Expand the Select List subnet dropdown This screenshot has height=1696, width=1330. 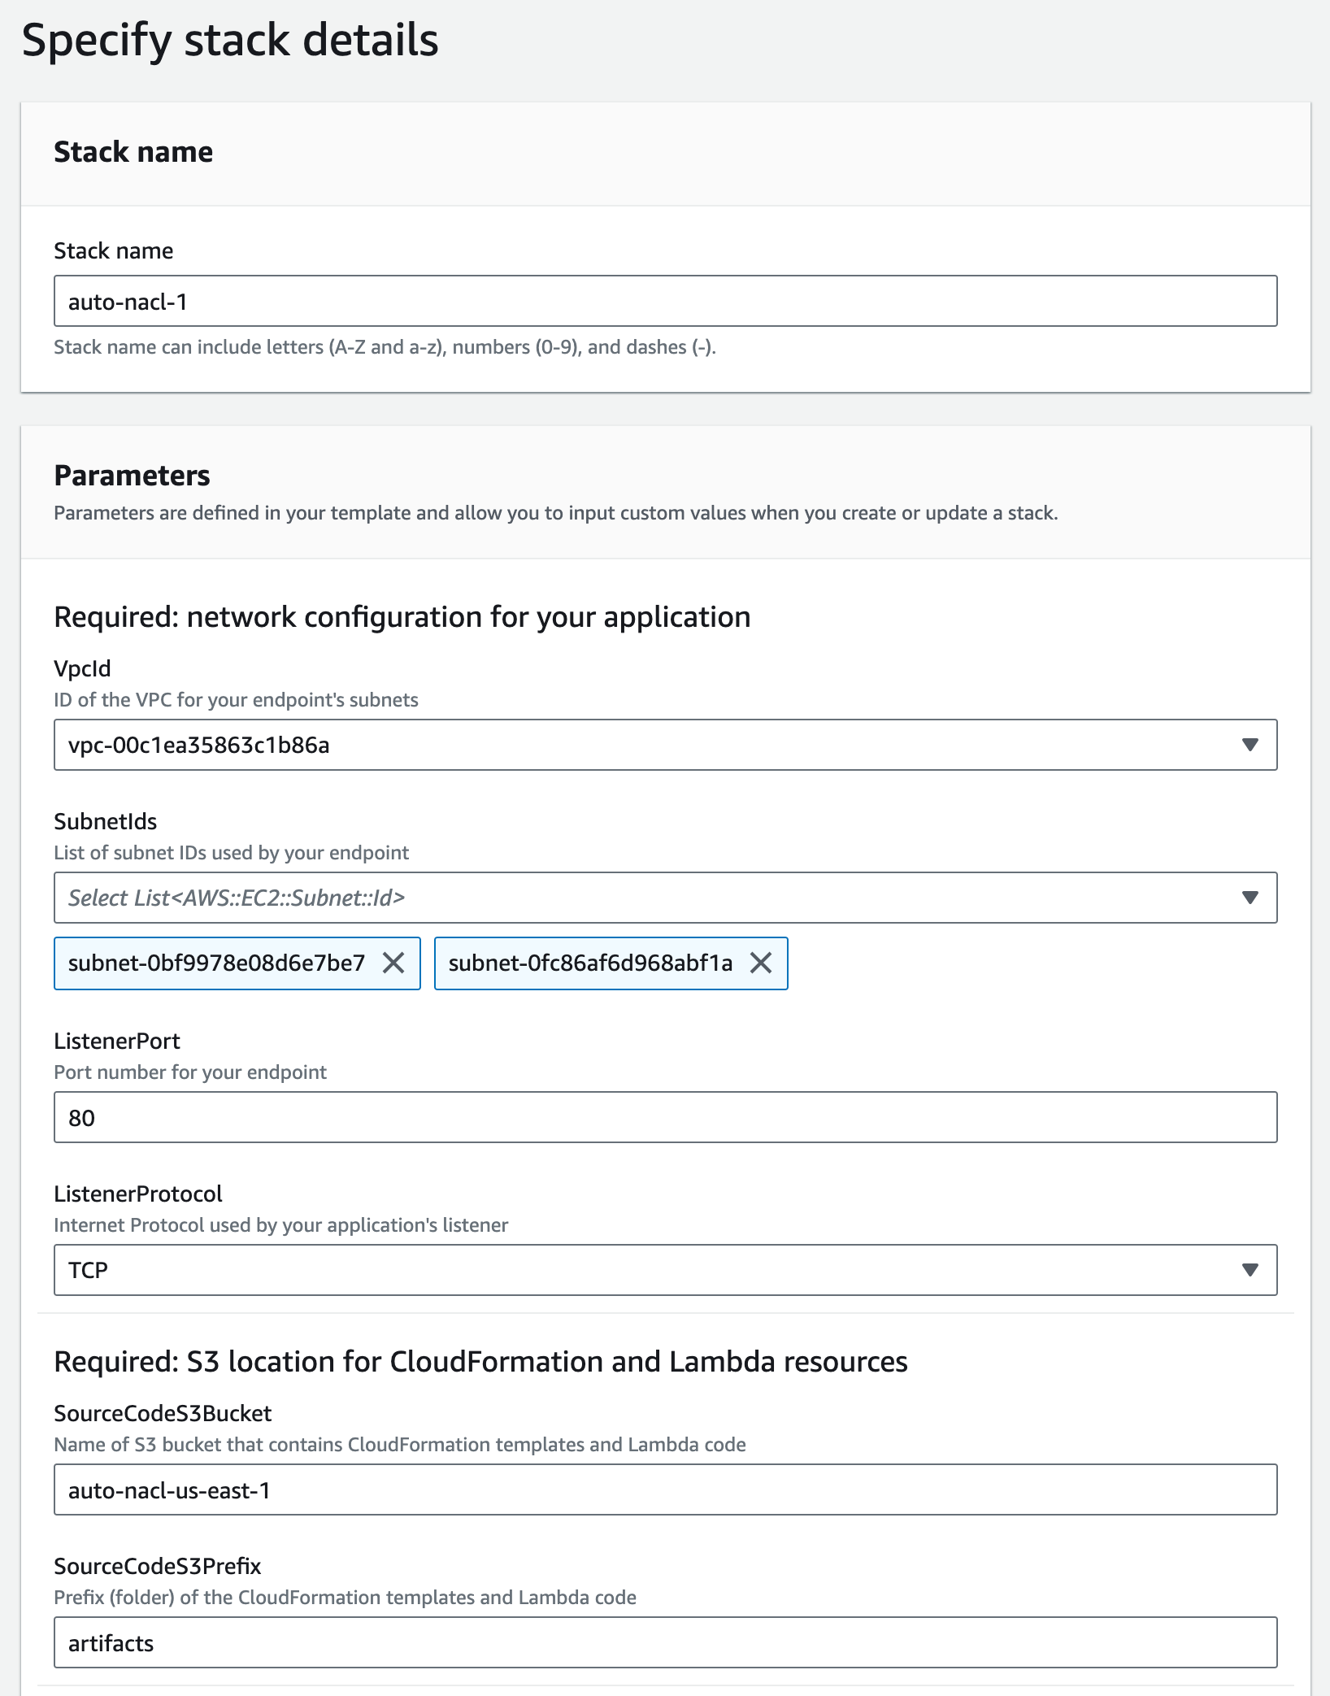[650, 898]
